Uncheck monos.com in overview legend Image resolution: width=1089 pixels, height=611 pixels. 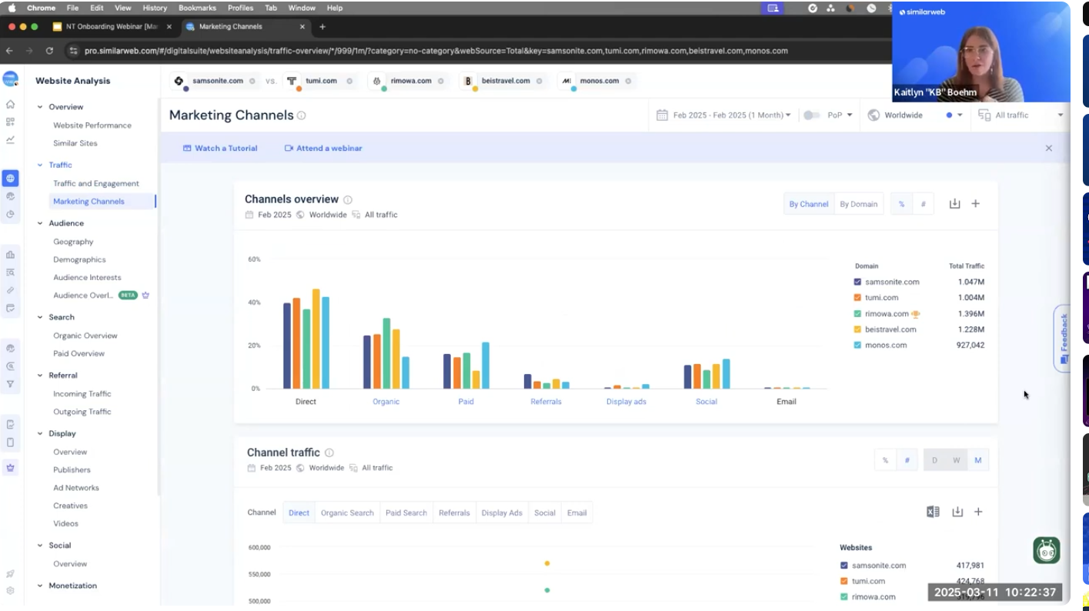point(858,346)
